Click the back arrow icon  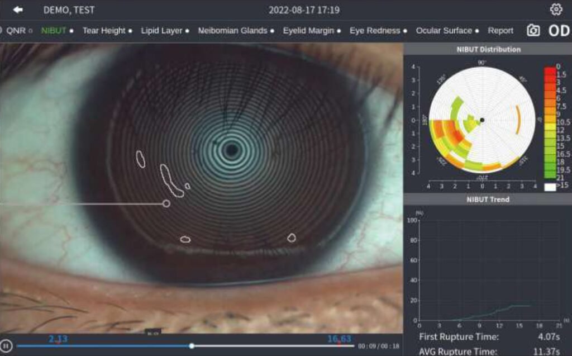(18, 10)
